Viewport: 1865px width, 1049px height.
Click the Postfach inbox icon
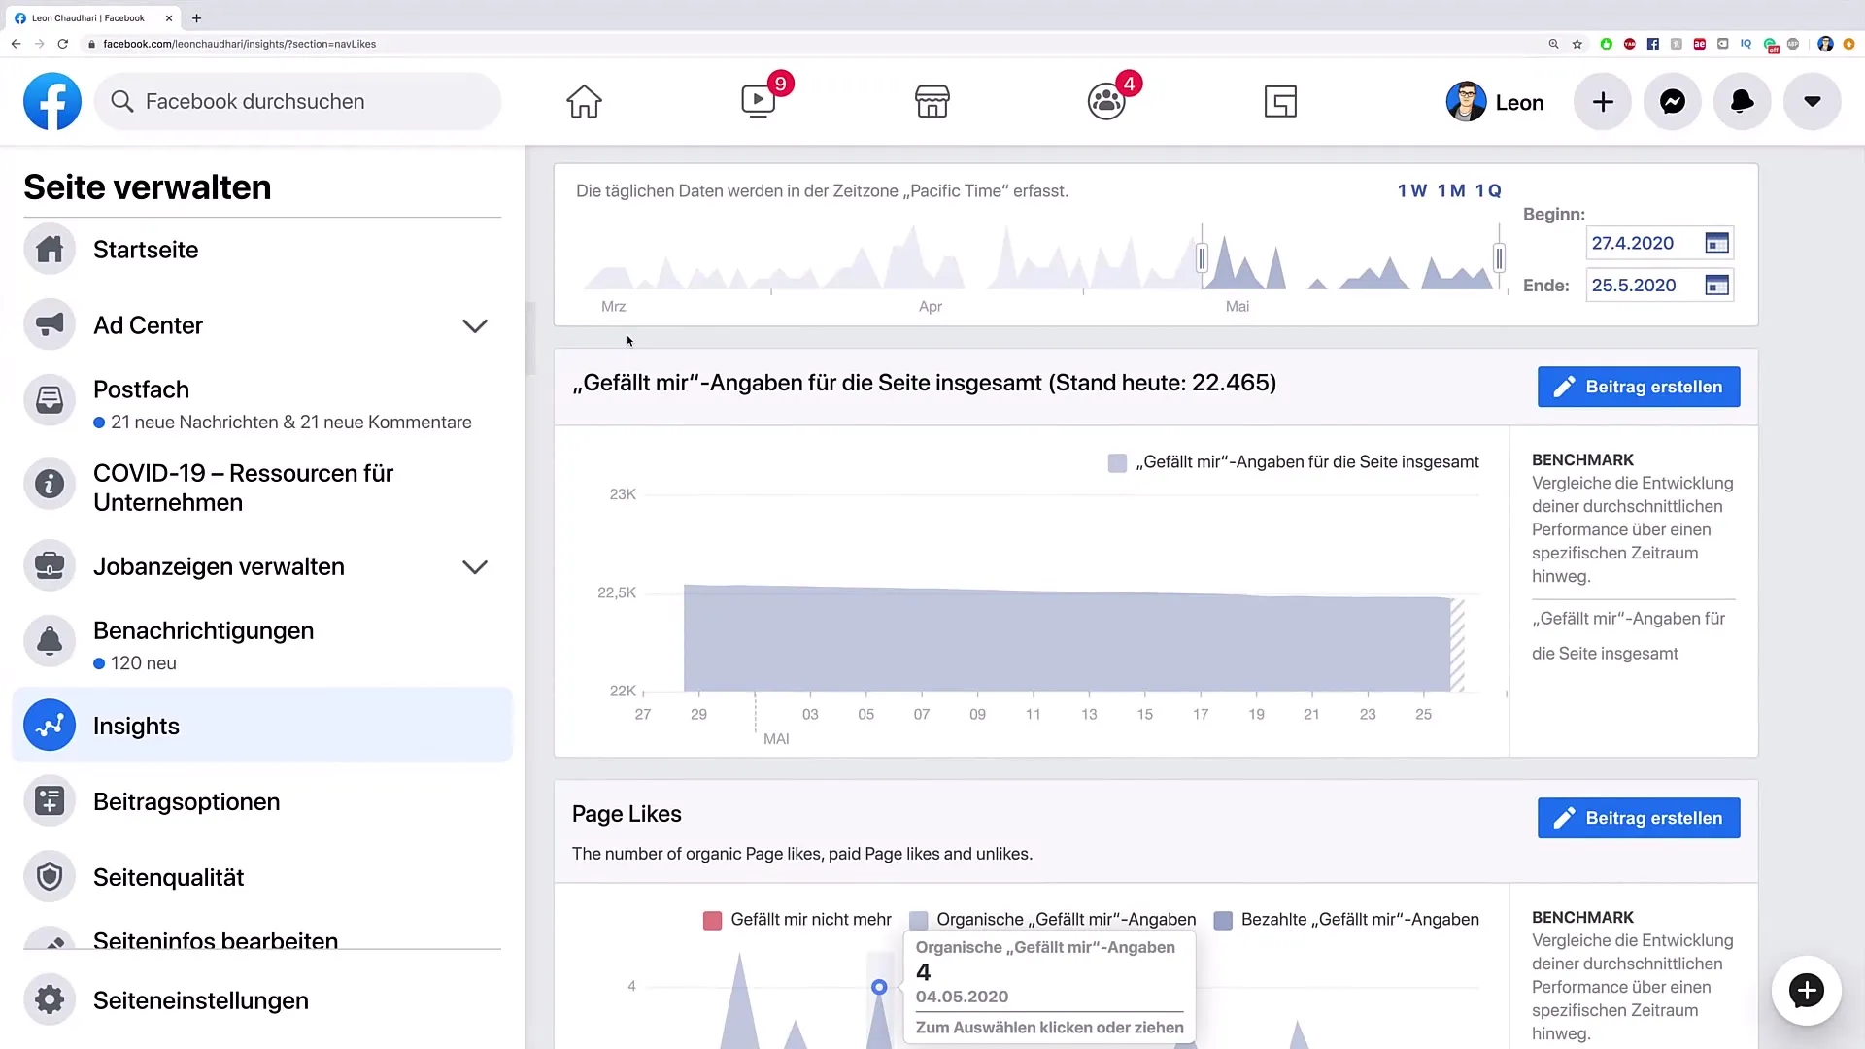50,399
